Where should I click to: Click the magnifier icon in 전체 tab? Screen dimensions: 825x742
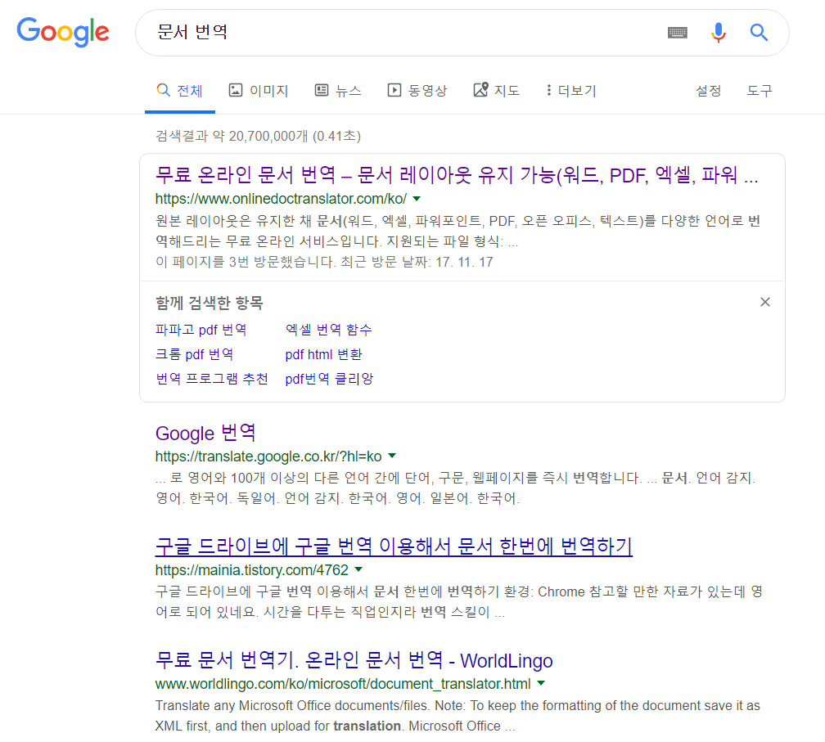(163, 89)
